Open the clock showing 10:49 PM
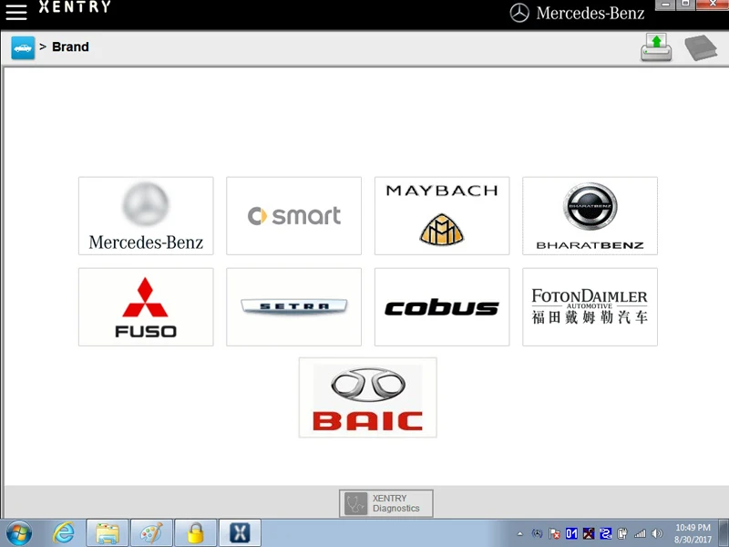Image resolution: width=729 pixels, height=547 pixels. 693,533
